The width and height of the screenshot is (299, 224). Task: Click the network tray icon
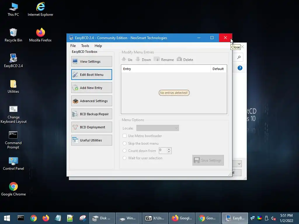[253, 218]
